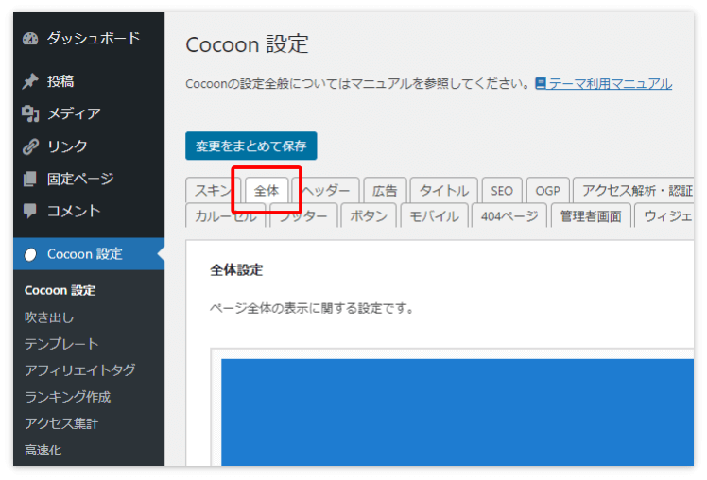Click the Dashboard gauge icon

(30, 39)
